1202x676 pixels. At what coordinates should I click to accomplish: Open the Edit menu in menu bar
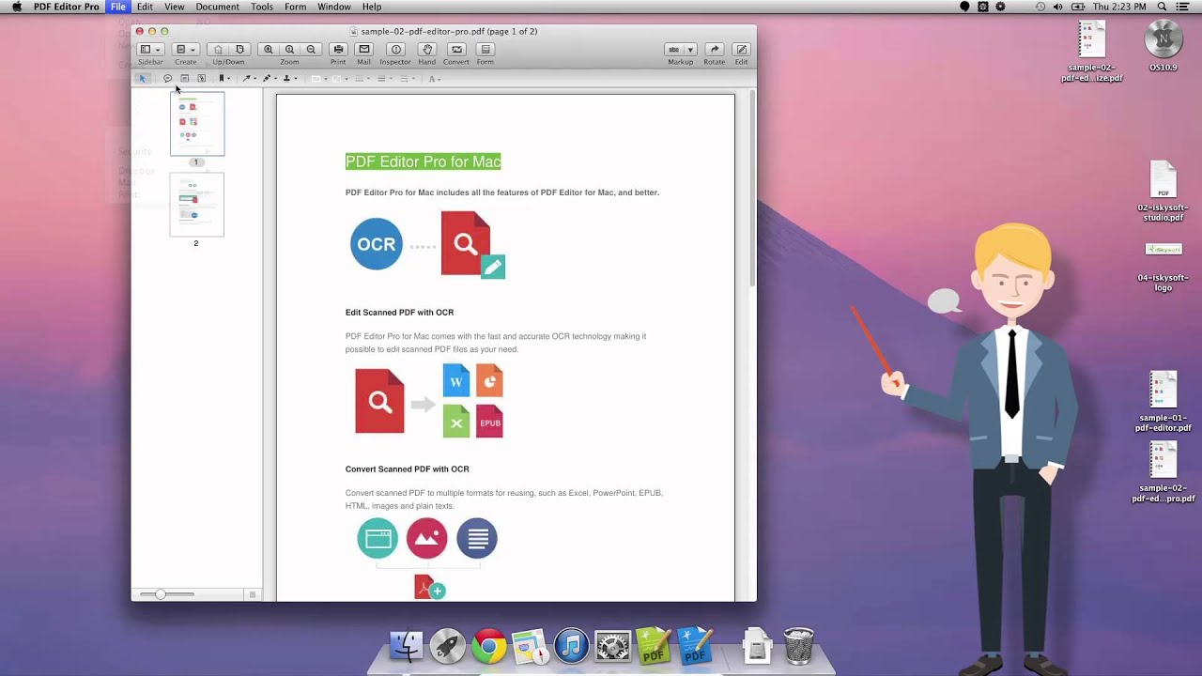(145, 7)
